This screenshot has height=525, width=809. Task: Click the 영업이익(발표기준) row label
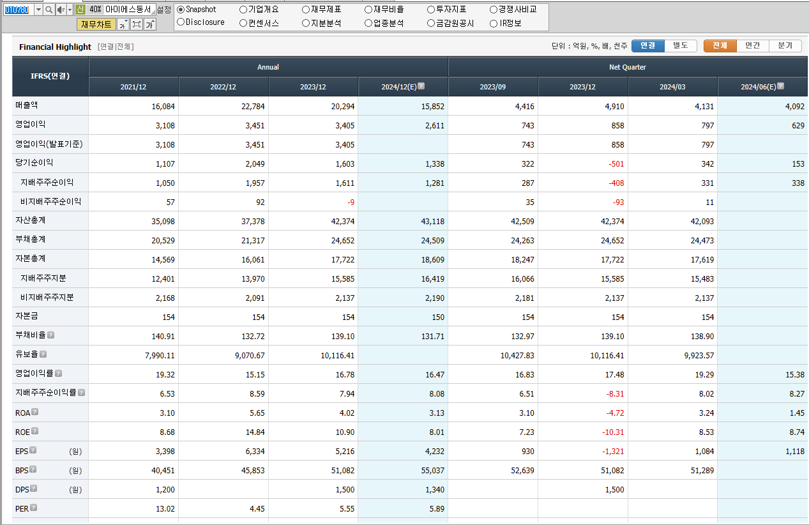(x=49, y=144)
